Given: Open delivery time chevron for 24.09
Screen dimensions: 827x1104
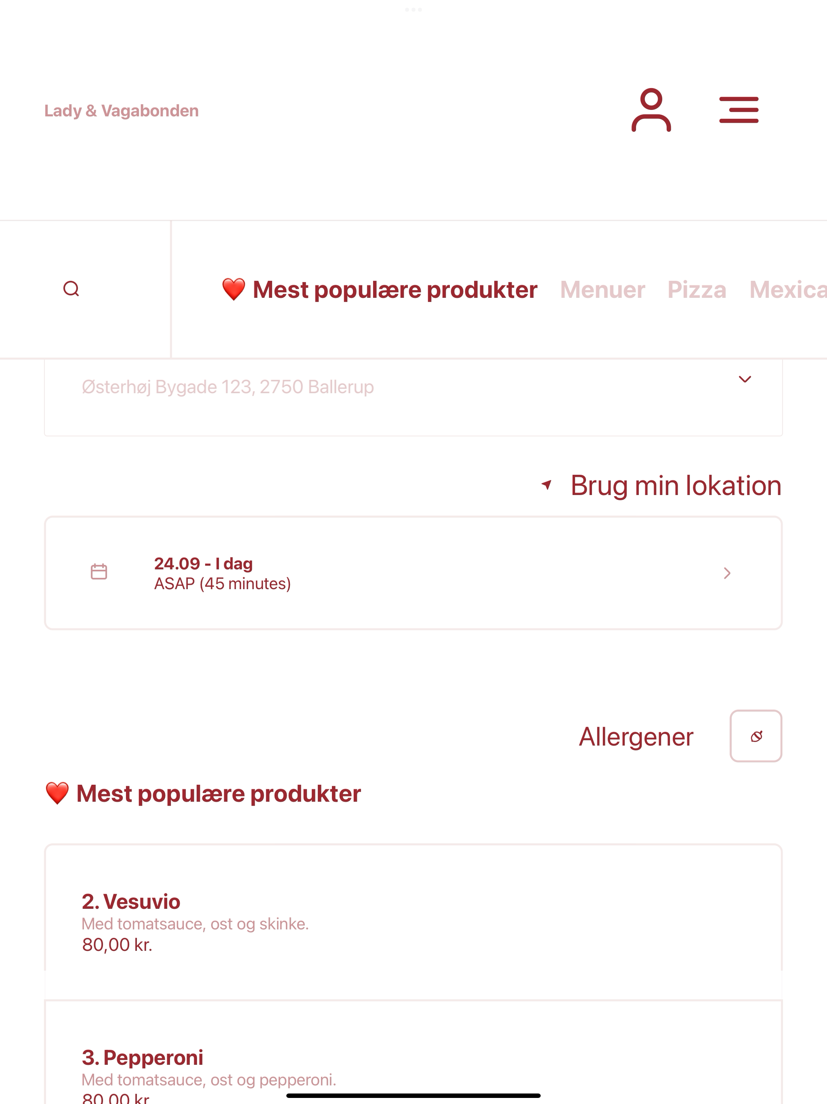Looking at the screenshot, I should [x=727, y=573].
